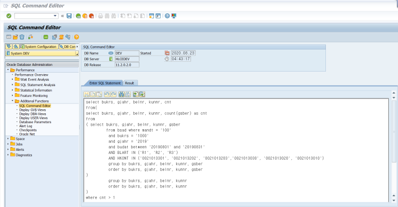Click the Cut scissors icon in editor toolbar
The height and width of the screenshot is (207, 398).
tap(87, 94)
